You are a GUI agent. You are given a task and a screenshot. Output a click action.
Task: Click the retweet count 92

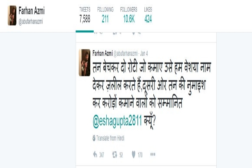121,155
